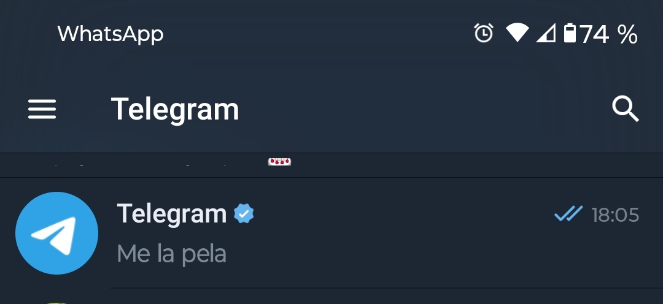Tap the WhatsApp notification label

(110, 34)
